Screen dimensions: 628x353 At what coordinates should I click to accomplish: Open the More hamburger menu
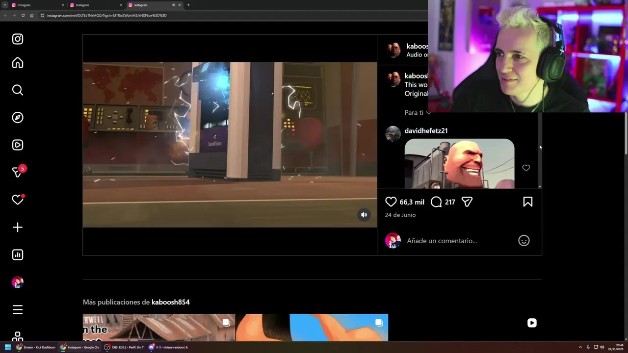pos(18,310)
